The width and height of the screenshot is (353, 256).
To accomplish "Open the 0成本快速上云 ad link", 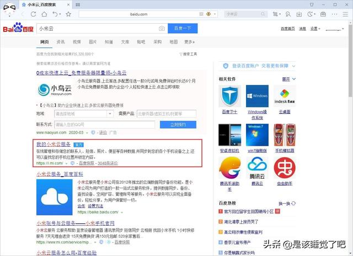I will [81, 73].
